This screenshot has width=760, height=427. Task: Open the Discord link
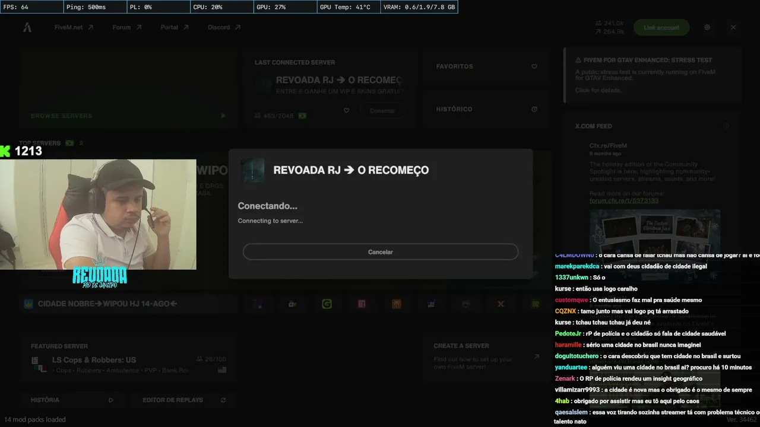224,27
